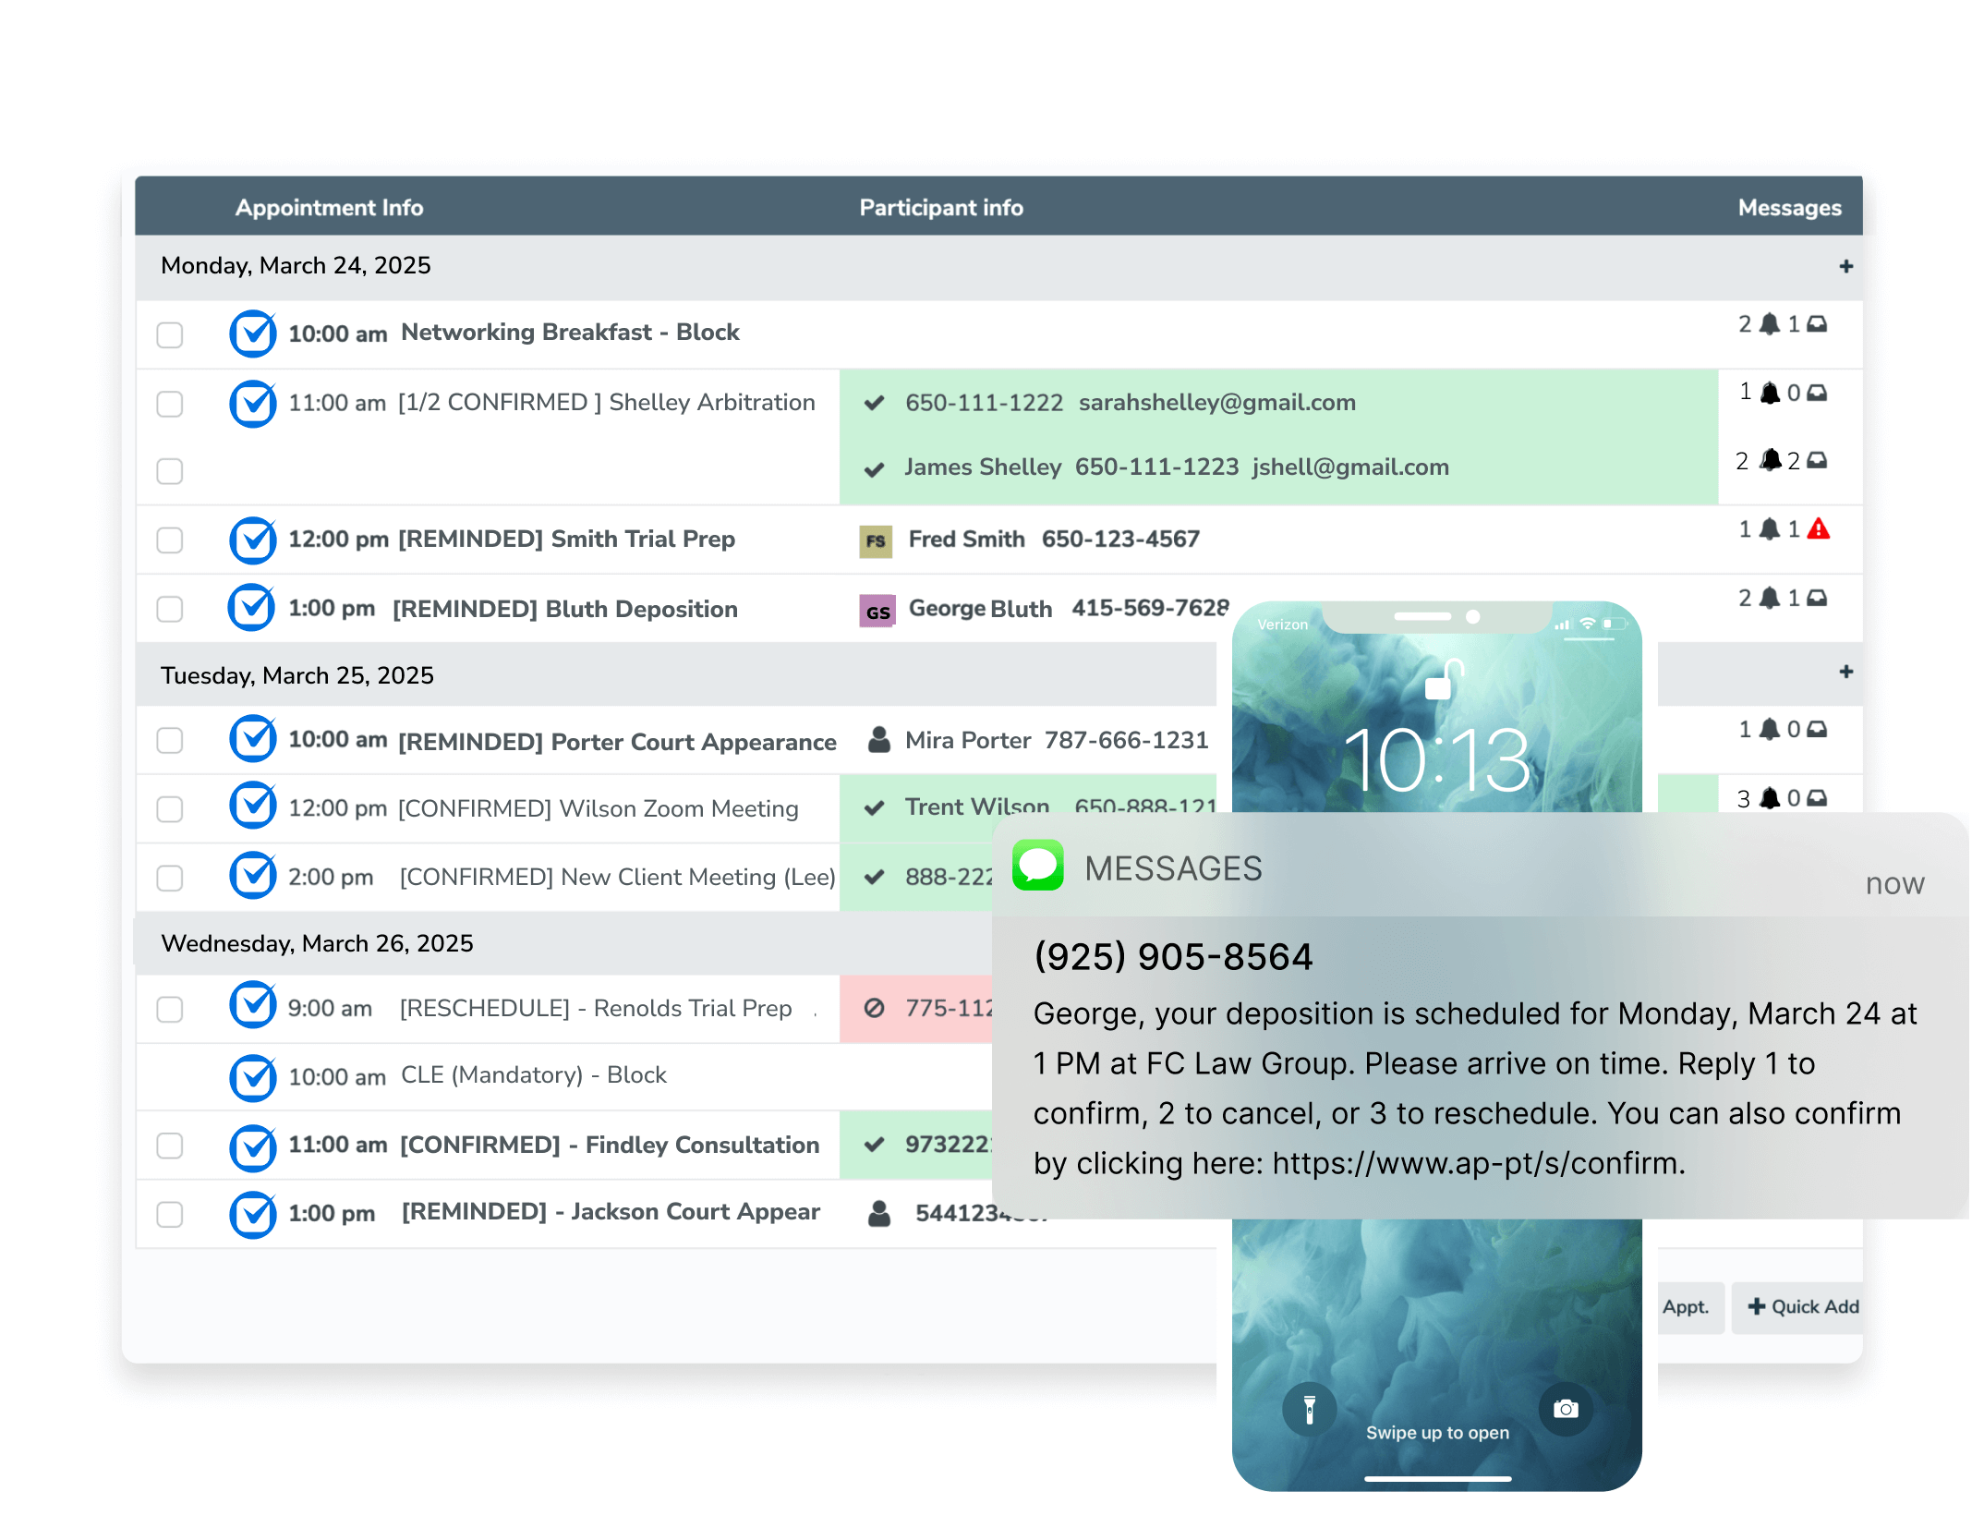Image resolution: width=1984 pixels, height=1528 pixels.
Task: Open the confirm link in the SMS notification
Action: click(1478, 1163)
